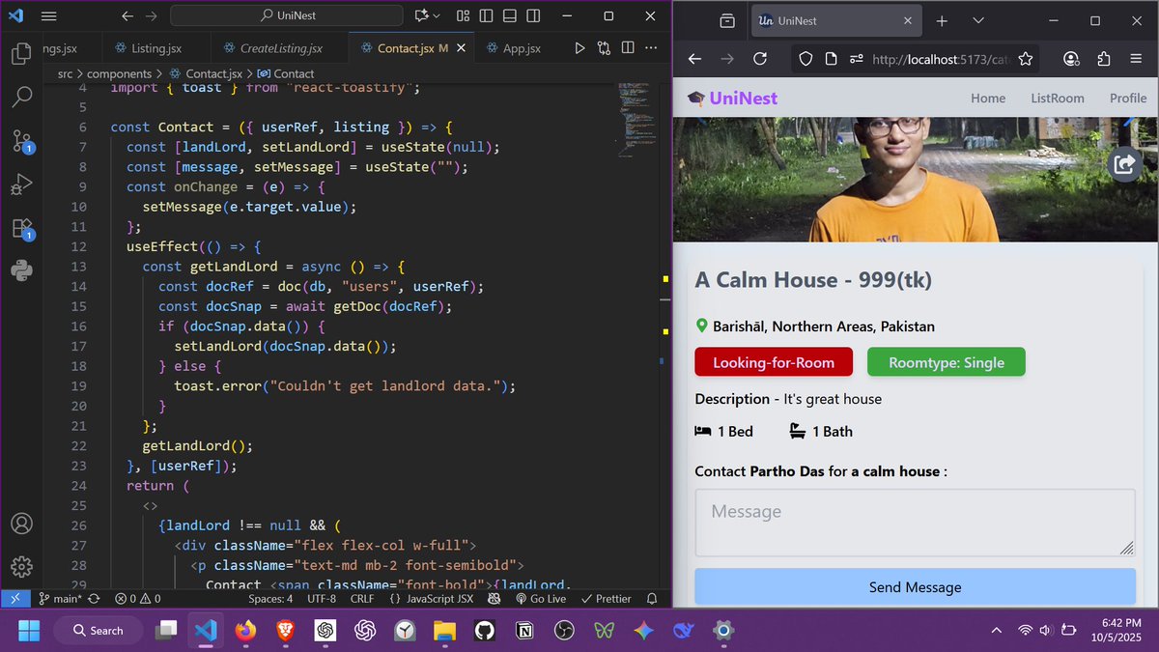Open the browser tab list dropdown
The width and height of the screenshot is (1159, 652).
[x=978, y=20]
